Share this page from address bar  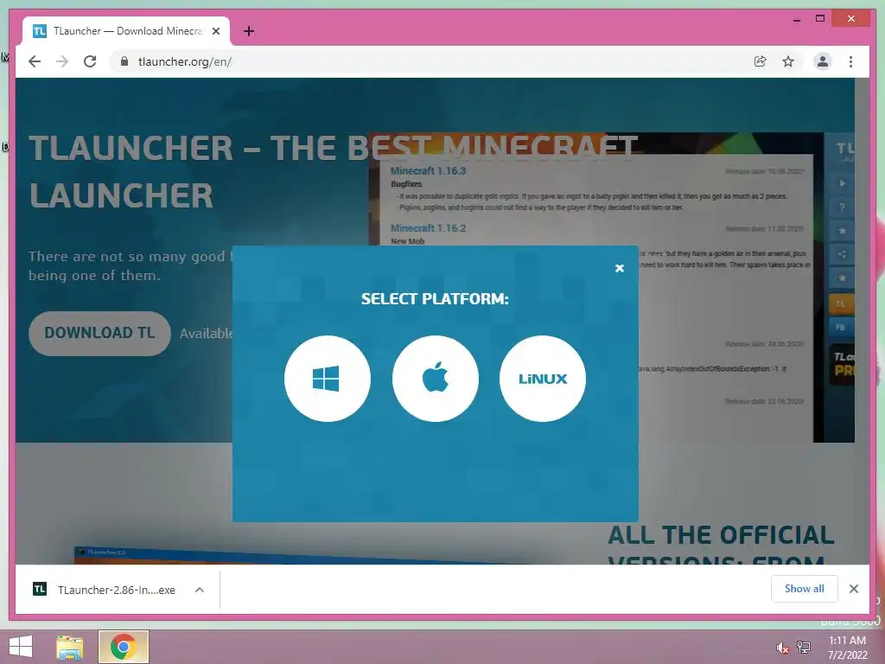761,61
